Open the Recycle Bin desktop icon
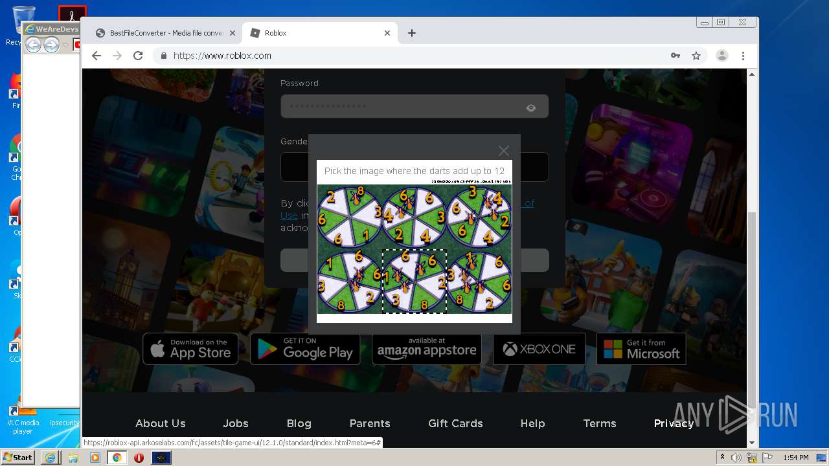The height and width of the screenshot is (466, 829). pos(23,26)
